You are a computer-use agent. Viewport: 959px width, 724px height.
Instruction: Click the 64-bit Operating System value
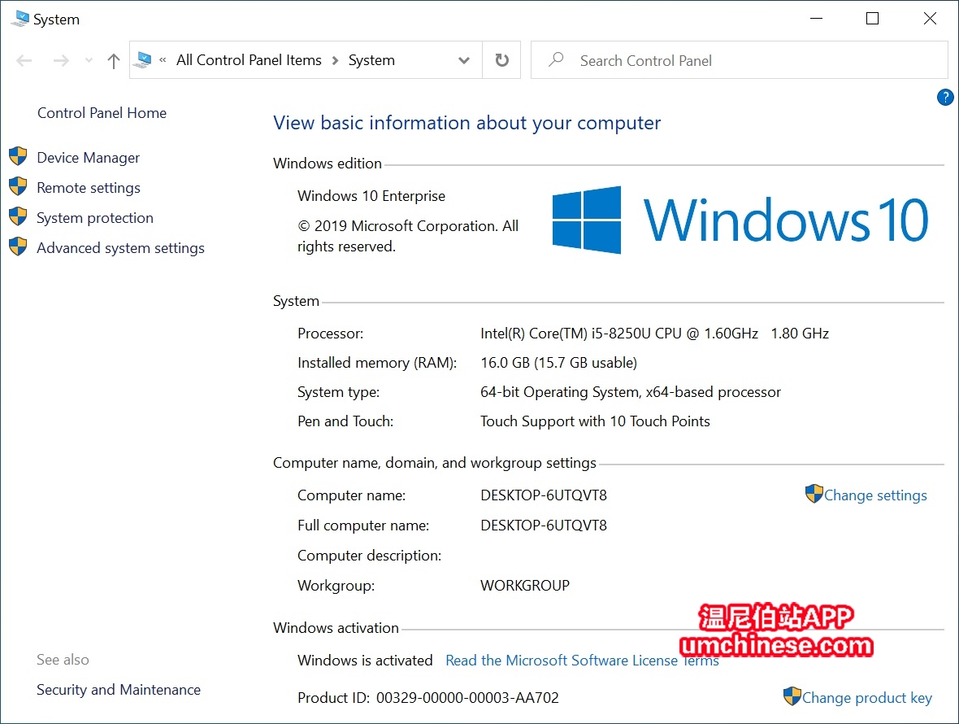coord(631,392)
